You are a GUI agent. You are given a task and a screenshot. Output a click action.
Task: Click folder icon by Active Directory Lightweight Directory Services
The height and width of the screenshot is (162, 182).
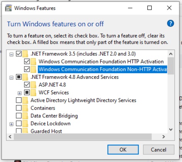coord(25,100)
